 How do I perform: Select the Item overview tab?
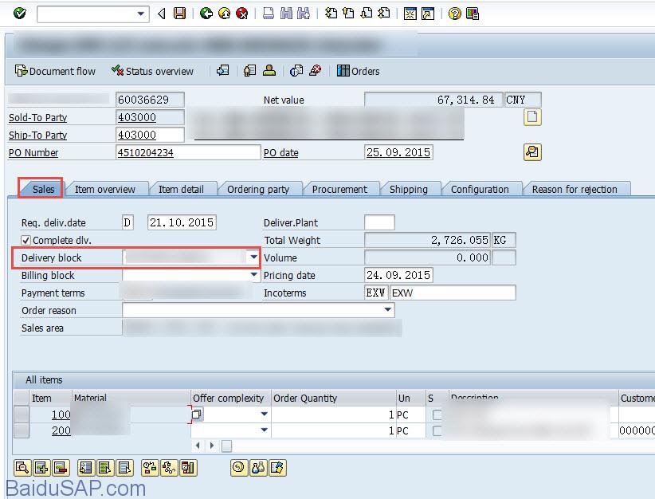click(x=107, y=189)
